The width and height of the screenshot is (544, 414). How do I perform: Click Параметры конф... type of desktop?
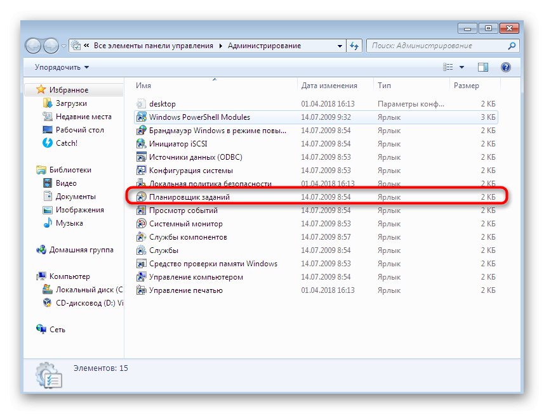[411, 103]
